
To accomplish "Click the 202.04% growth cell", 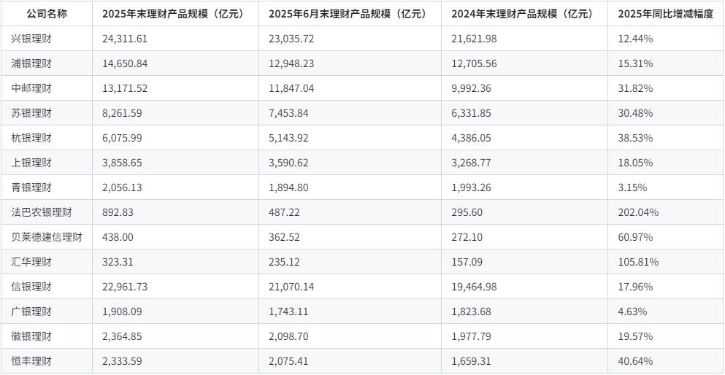I will (638, 212).
